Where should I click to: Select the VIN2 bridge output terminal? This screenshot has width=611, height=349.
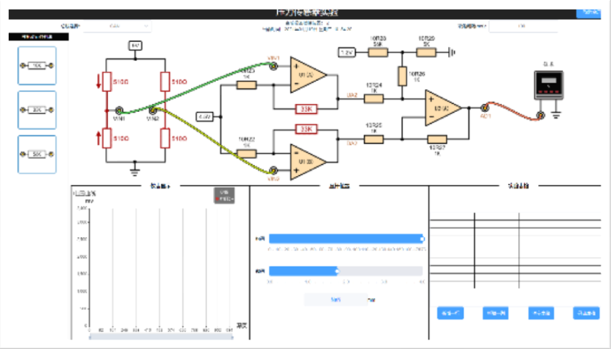(153, 110)
